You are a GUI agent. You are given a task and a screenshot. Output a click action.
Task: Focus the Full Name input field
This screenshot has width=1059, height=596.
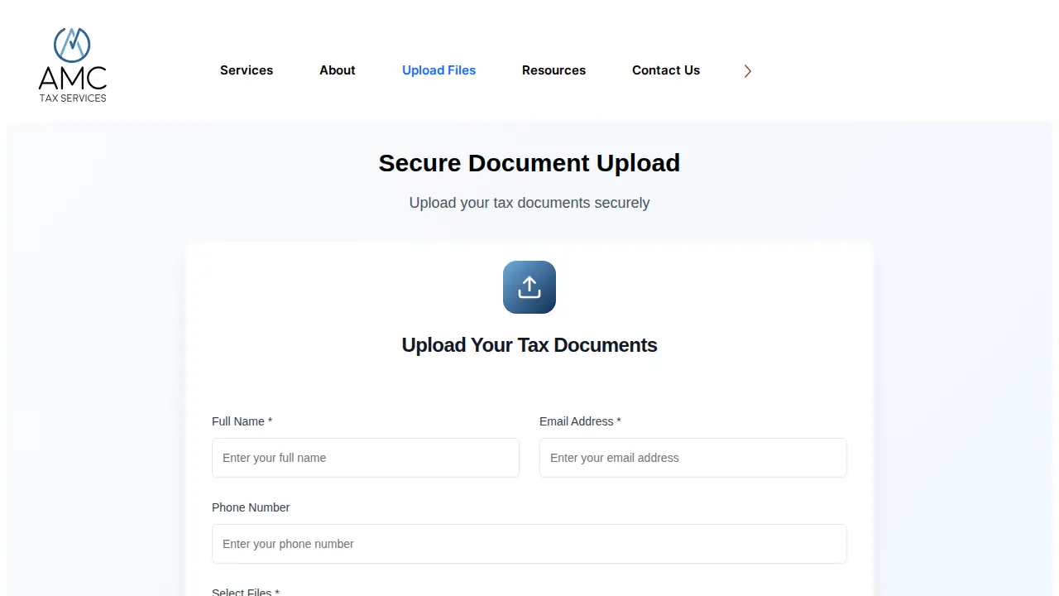(x=366, y=458)
